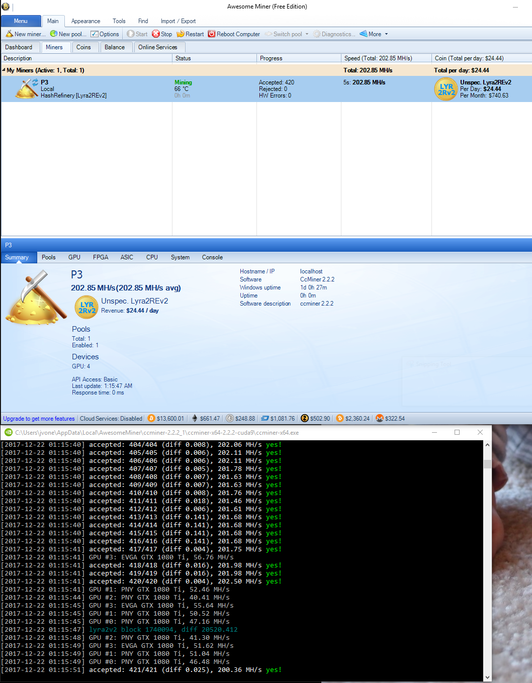The width and height of the screenshot is (532, 683).
Task: Click the More toolbar button
Action: [x=371, y=34]
